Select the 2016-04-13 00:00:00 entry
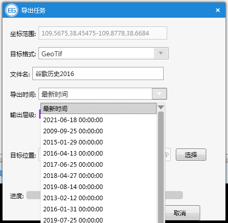 coord(98,154)
